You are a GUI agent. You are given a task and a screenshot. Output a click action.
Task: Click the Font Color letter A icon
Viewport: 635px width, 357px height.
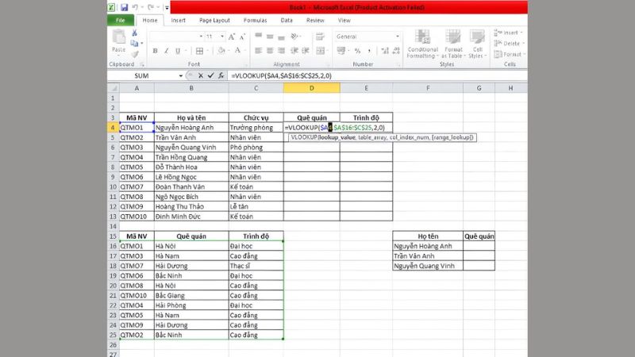(237, 51)
